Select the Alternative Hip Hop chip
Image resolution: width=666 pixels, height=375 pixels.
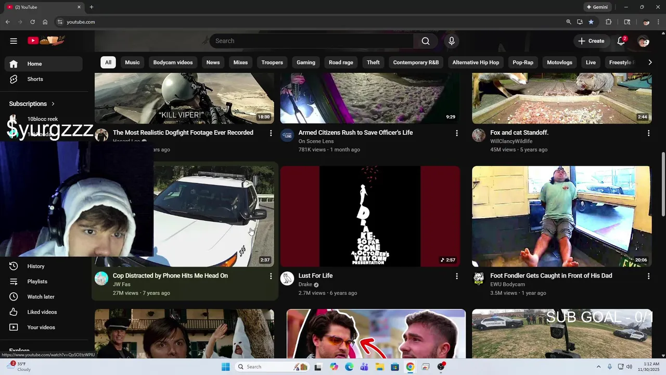coord(476,63)
